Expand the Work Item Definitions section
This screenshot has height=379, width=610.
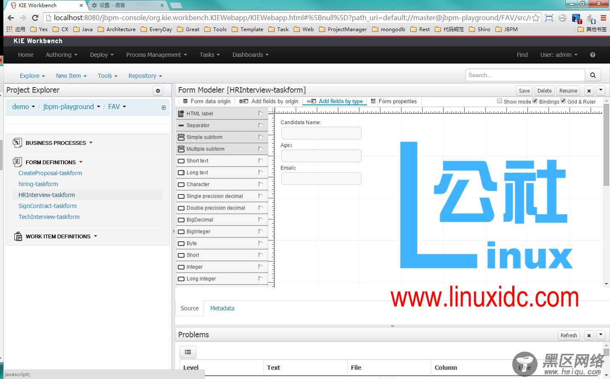click(x=96, y=236)
